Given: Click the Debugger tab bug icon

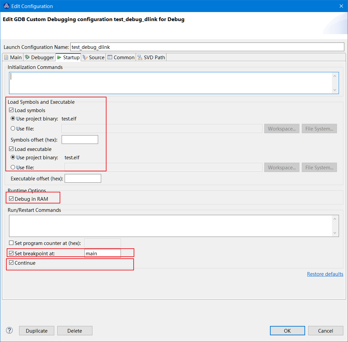Looking at the screenshot, I should pos(27,57).
